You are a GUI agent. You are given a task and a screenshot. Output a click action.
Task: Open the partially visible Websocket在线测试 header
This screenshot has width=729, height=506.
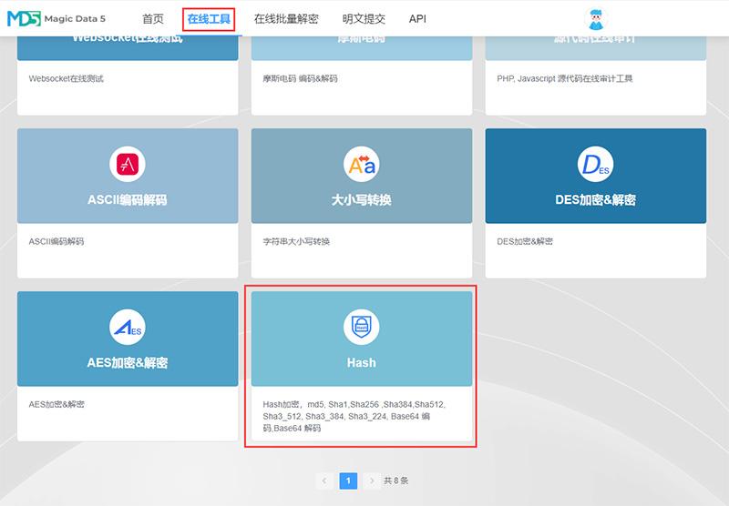(x=128, y=48)
